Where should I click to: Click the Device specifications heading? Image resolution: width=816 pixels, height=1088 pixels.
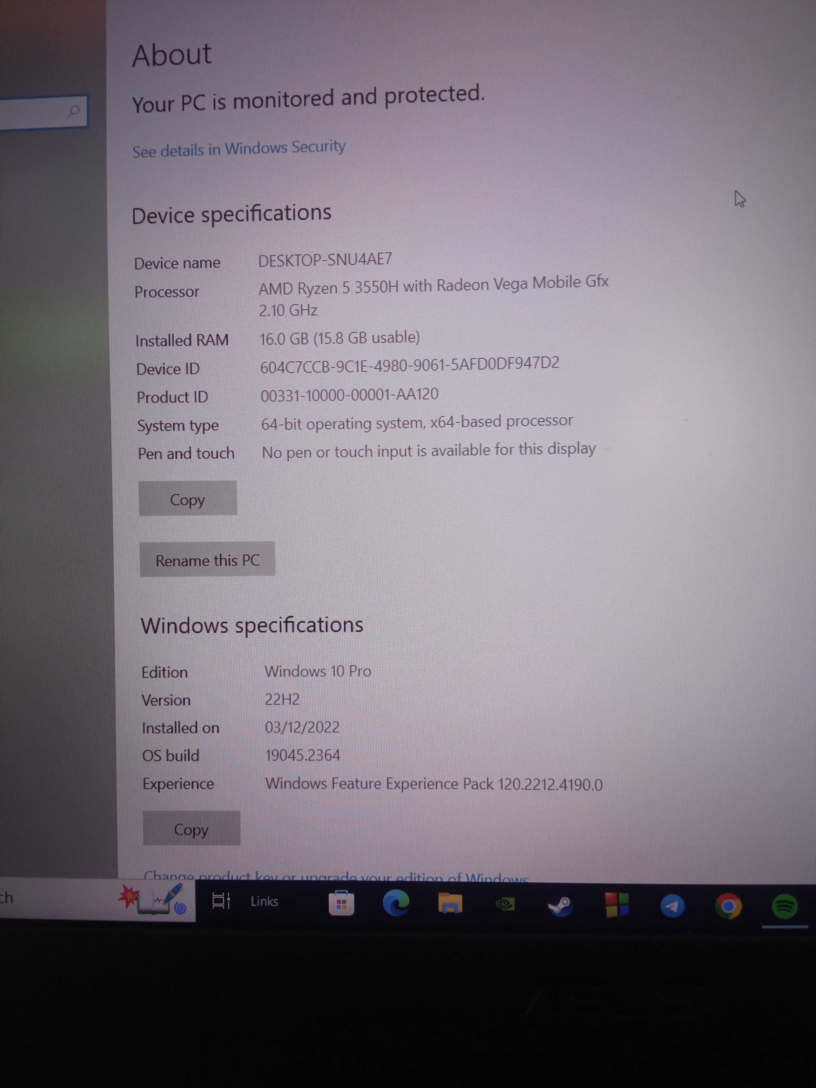(x=232, y=214)
